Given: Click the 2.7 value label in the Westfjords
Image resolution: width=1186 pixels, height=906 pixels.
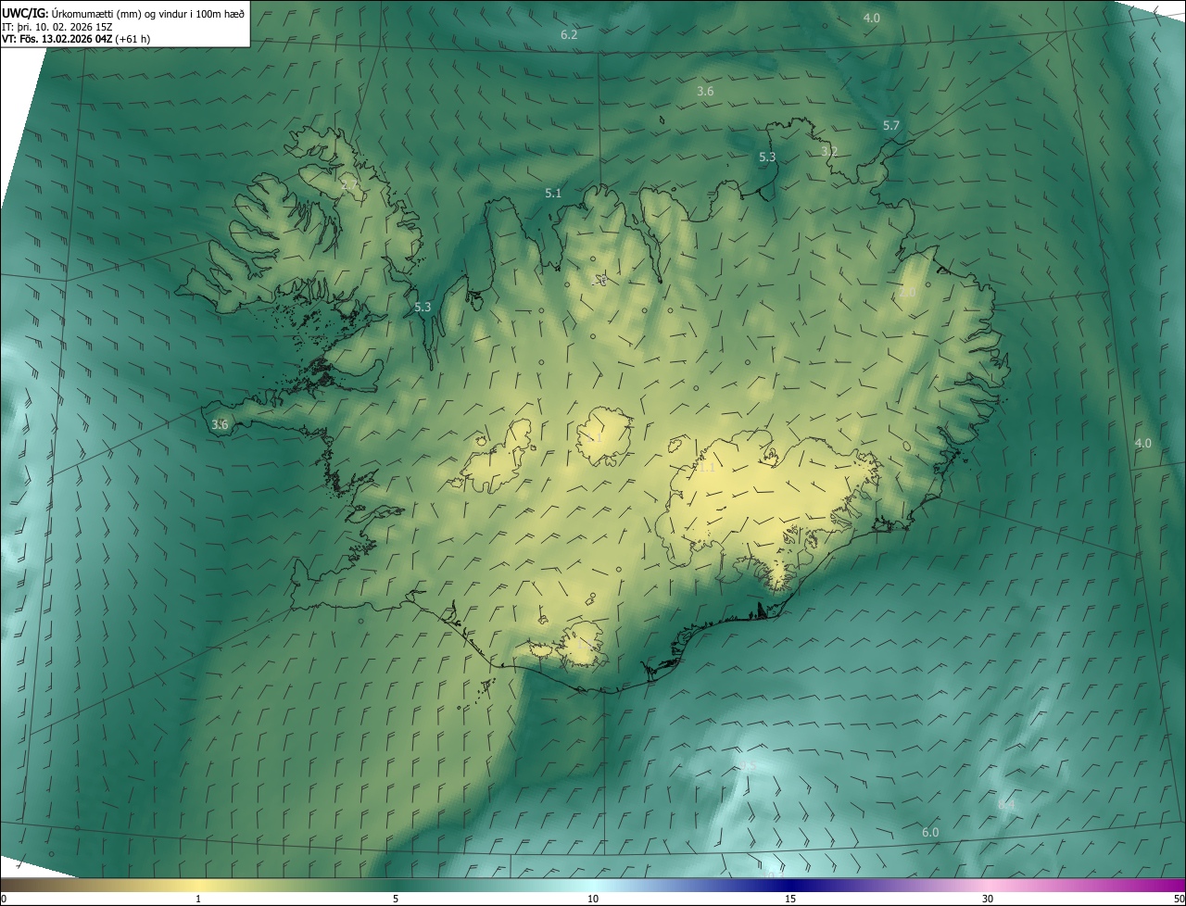Looking at the screenshot, I should (x=349, y=185).
